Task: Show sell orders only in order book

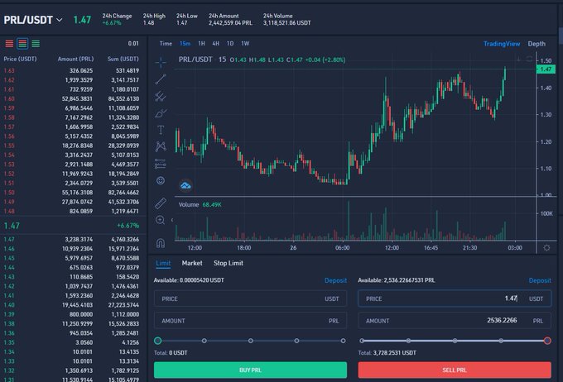Action: (x=9, y=44)
